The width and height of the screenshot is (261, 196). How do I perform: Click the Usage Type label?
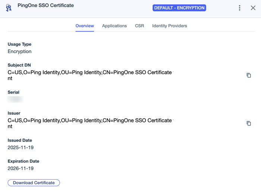[x=19, y=44]
